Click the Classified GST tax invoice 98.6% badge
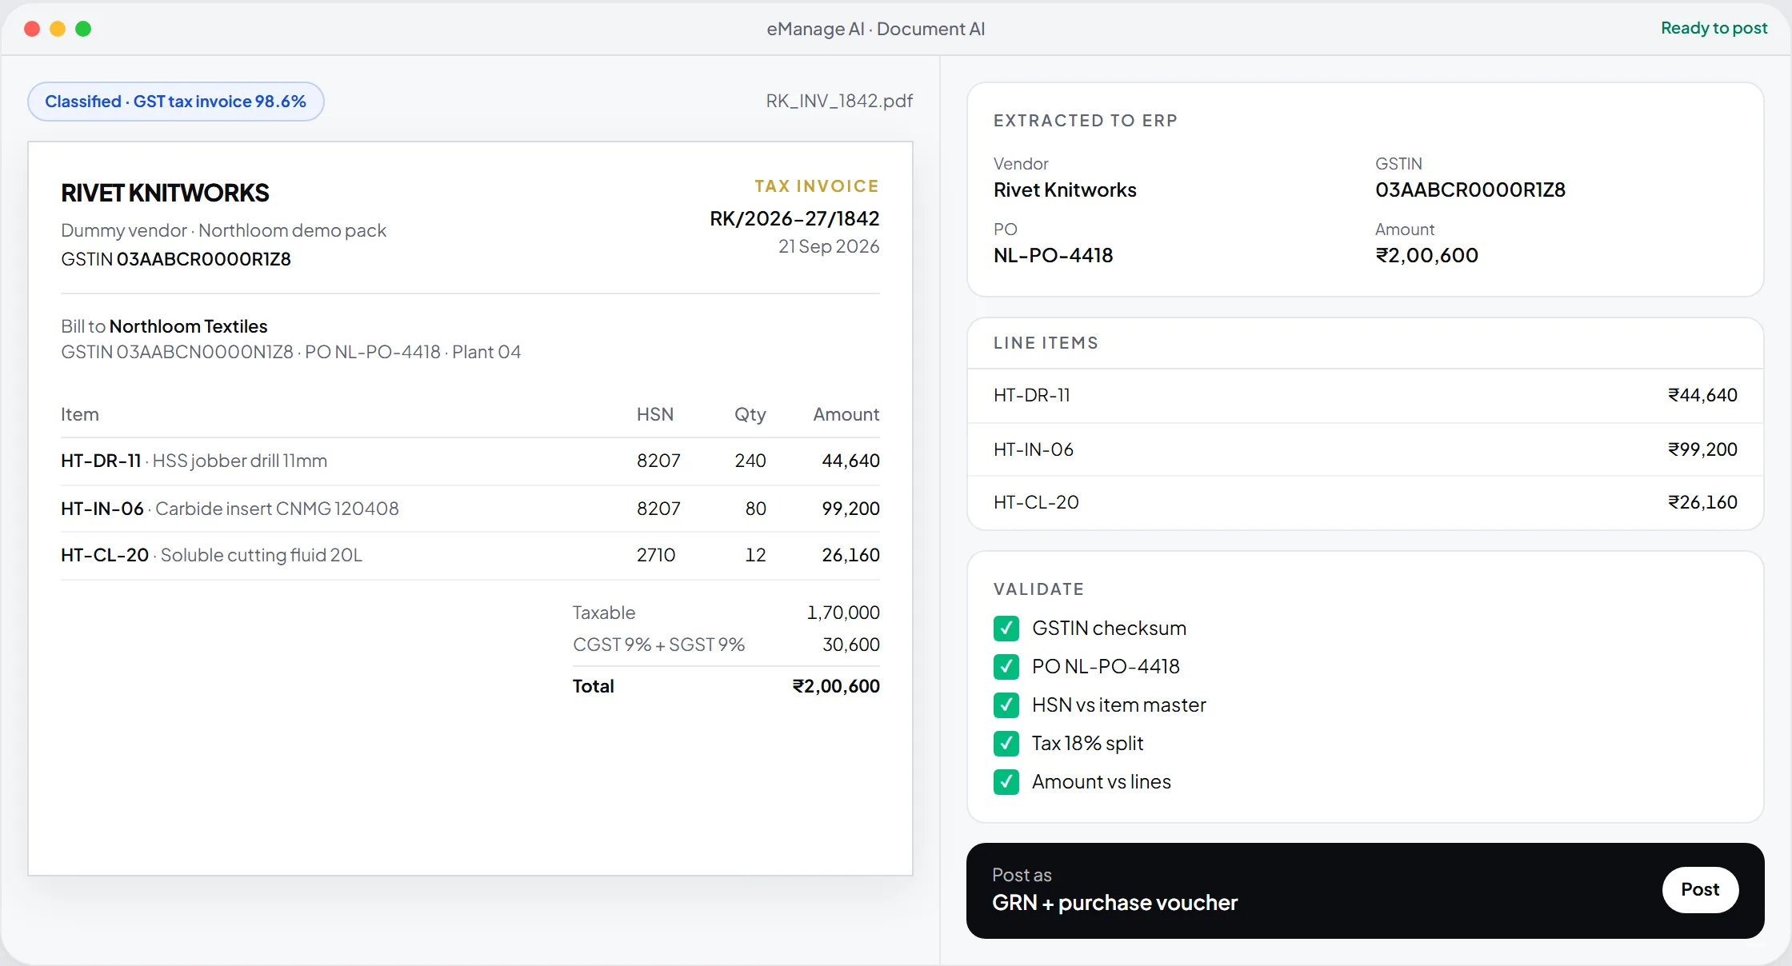 (176, 102)
